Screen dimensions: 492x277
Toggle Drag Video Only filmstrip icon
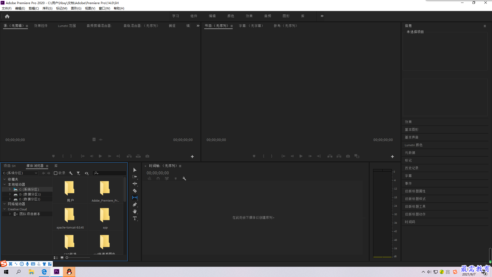point(94,140)
